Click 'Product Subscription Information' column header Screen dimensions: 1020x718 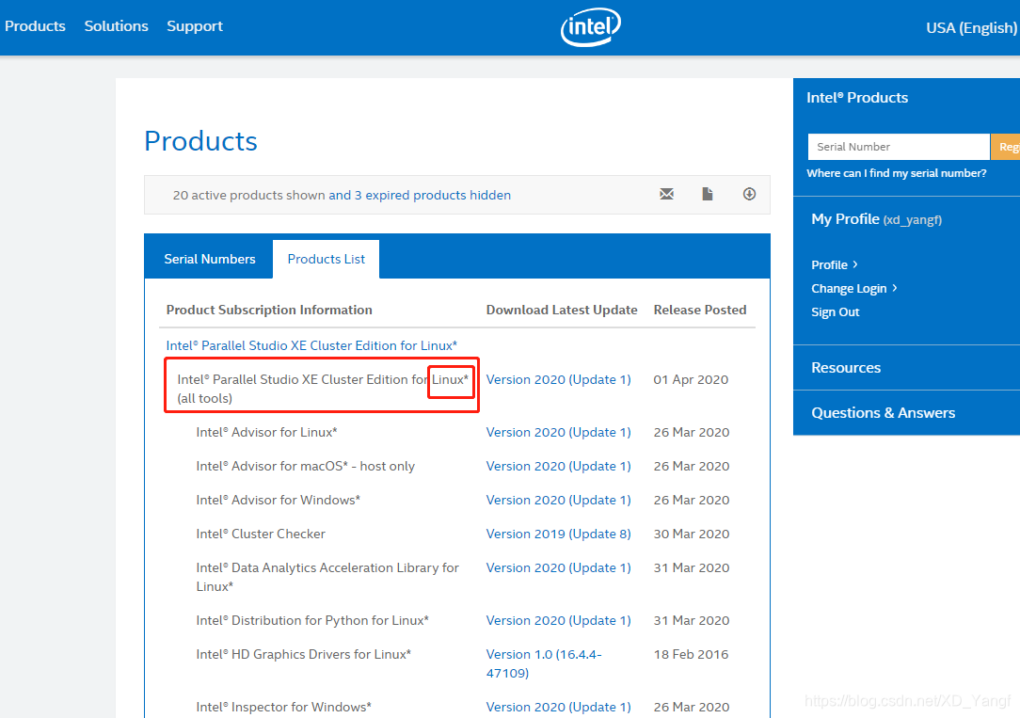[269, 310]
